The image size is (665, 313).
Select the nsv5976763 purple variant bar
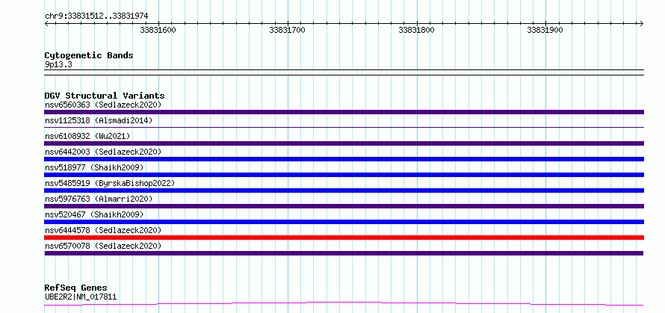(344, 206)
